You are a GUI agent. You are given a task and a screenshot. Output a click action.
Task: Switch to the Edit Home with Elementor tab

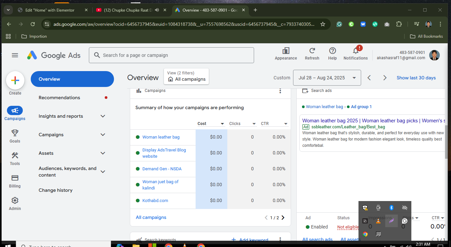tap(50, 10)
